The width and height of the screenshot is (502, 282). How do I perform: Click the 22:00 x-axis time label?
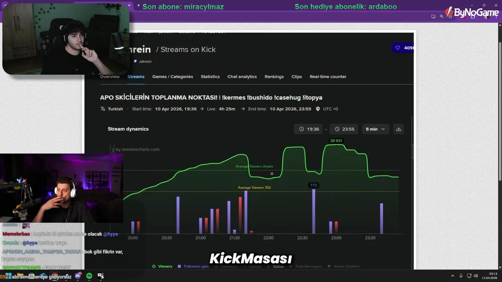tap(268, 238)
